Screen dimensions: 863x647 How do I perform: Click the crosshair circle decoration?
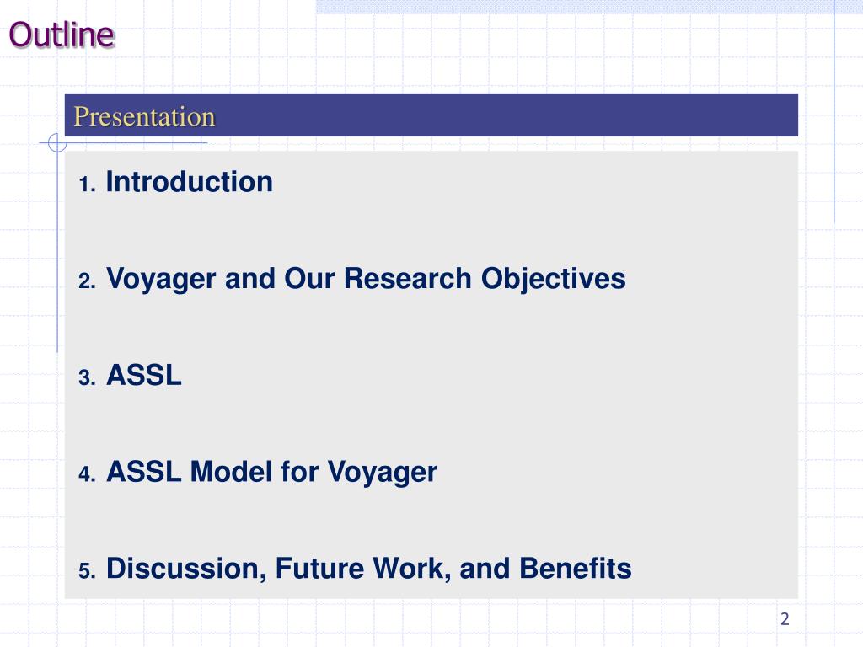57,142
